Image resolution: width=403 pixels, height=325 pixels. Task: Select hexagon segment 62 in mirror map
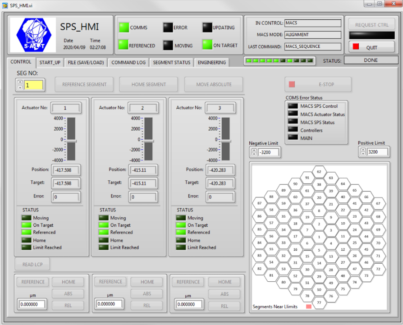319,172
